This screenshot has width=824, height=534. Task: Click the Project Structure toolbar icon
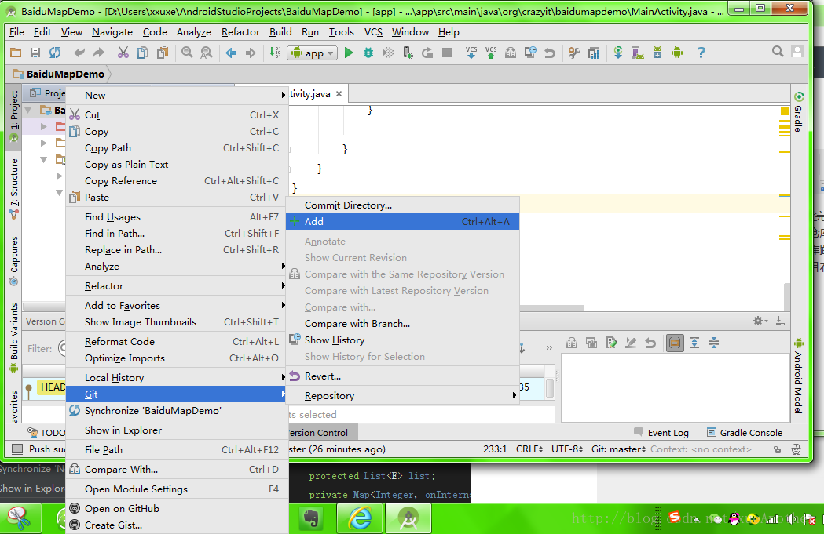[594, 53]
